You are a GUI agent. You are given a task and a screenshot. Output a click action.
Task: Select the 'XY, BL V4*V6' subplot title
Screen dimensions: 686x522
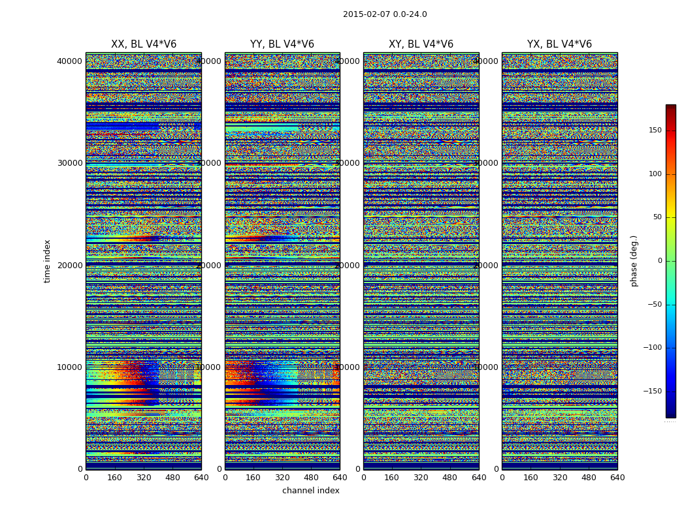pos(421,44)
